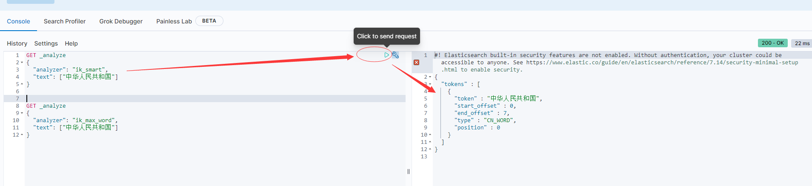The width and height of the screenshot is (812, 186).
Task: Collapse the tokens array in response line 3
Action: [430, 84]
